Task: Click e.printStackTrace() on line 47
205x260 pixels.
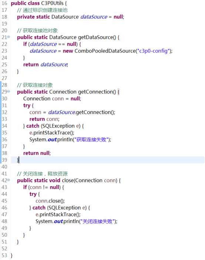Action: coord(58,214)
